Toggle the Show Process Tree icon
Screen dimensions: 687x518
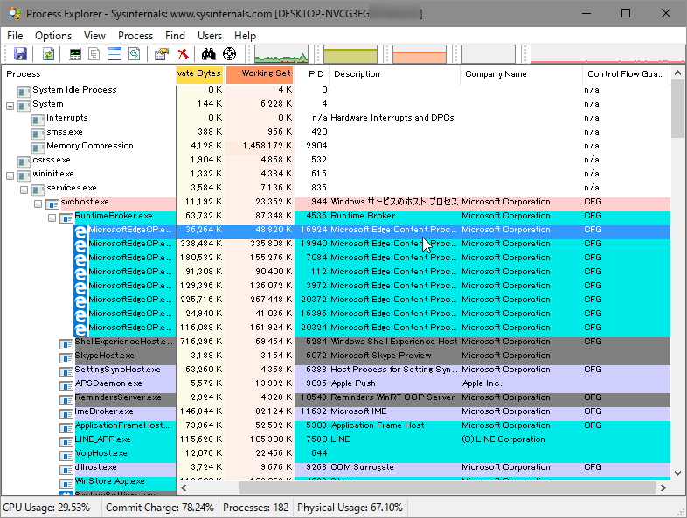(x=94, y=54)
